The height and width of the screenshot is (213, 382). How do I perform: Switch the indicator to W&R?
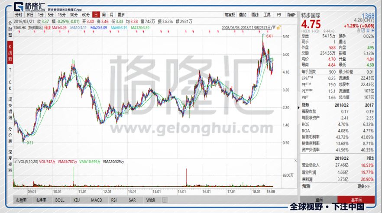click(151, 200)
